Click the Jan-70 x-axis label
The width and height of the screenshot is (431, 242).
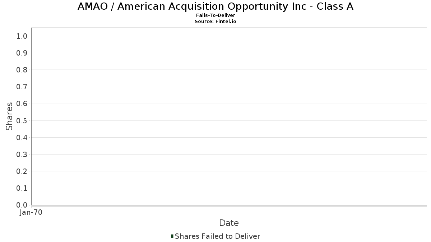[x=31, y=213]
